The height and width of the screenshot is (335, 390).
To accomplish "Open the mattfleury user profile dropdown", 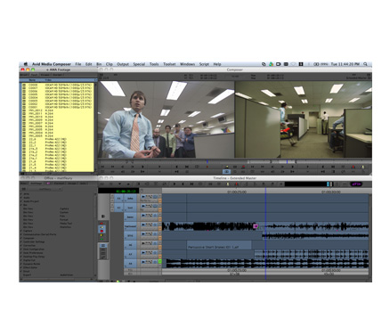I will pos(45,189).
